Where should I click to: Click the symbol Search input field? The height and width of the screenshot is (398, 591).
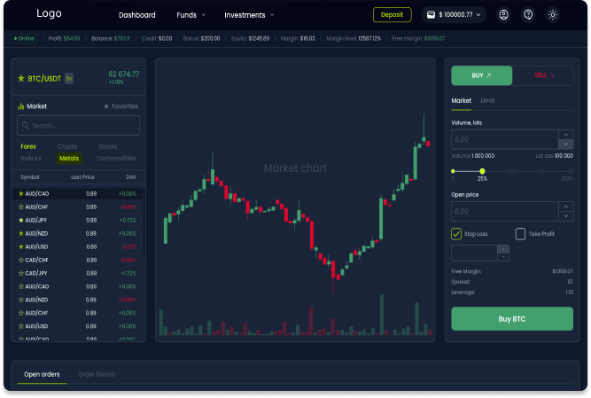[78, 126]
